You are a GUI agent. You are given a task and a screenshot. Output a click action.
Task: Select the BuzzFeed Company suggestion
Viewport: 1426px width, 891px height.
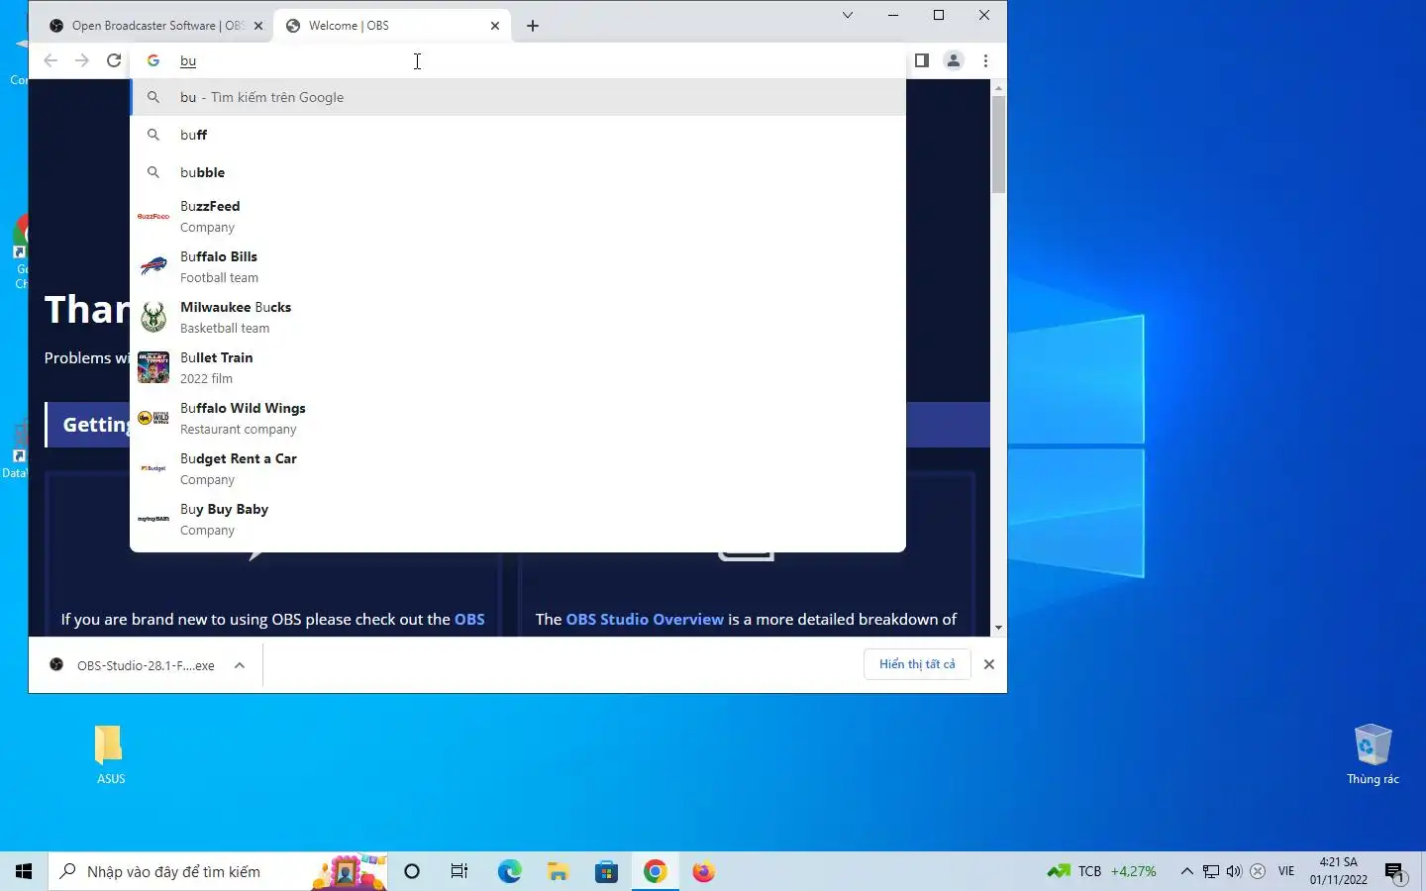[x=518, y=216]
